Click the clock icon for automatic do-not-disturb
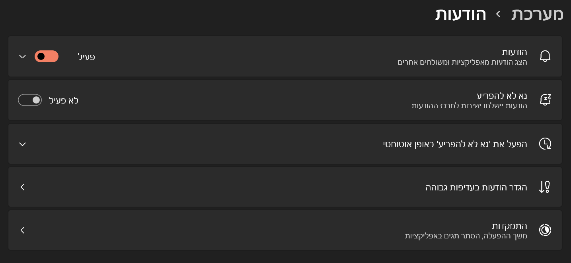This screenshot has width=571, height=263. pos(545,144)
